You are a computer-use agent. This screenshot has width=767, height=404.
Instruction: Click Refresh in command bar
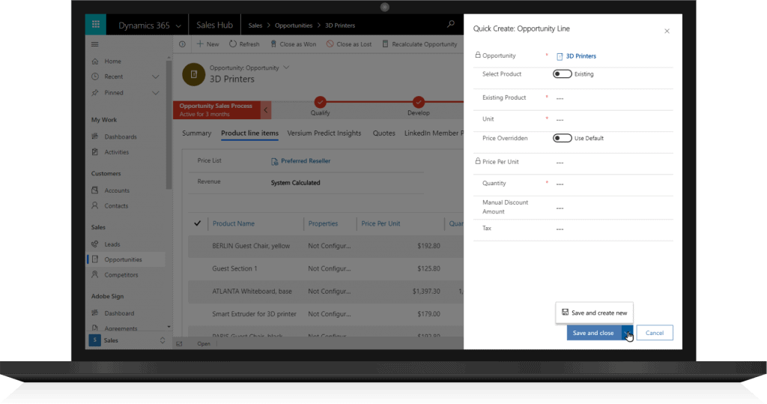[244, 44]
